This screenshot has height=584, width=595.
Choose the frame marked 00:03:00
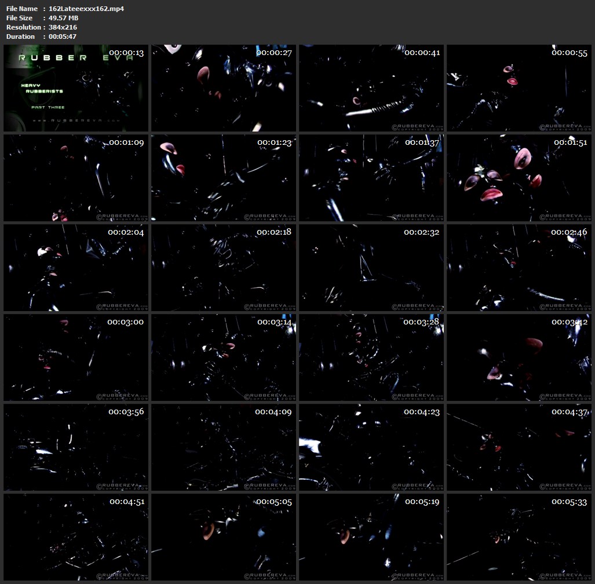pyautogui.click(x=76, y=357)
